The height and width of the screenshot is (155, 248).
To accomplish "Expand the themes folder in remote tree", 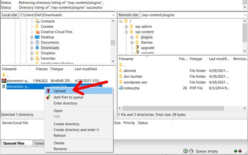I will [x=132, y=43].
